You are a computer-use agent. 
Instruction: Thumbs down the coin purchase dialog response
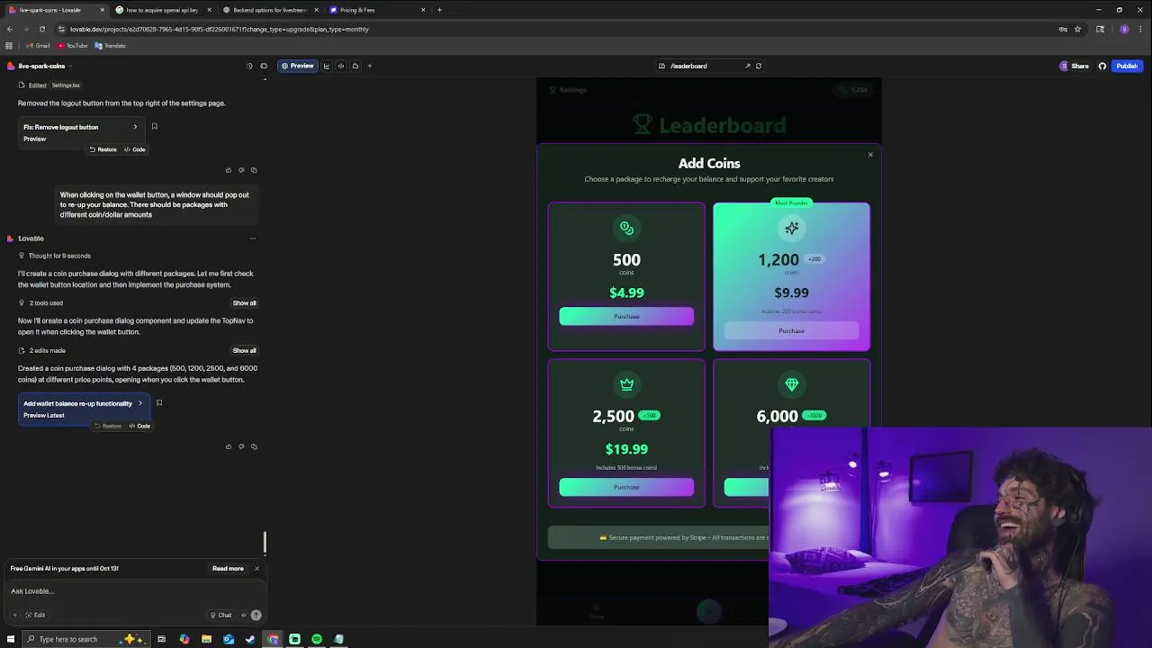(x=241, y=446)
